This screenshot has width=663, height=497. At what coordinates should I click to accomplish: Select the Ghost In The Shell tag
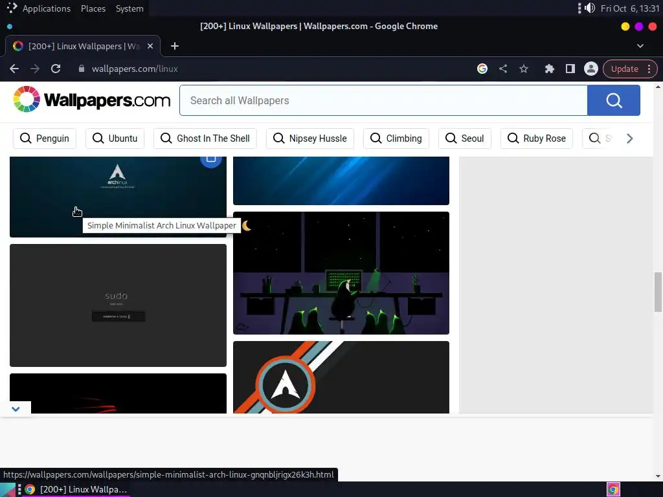coord(205,138)
